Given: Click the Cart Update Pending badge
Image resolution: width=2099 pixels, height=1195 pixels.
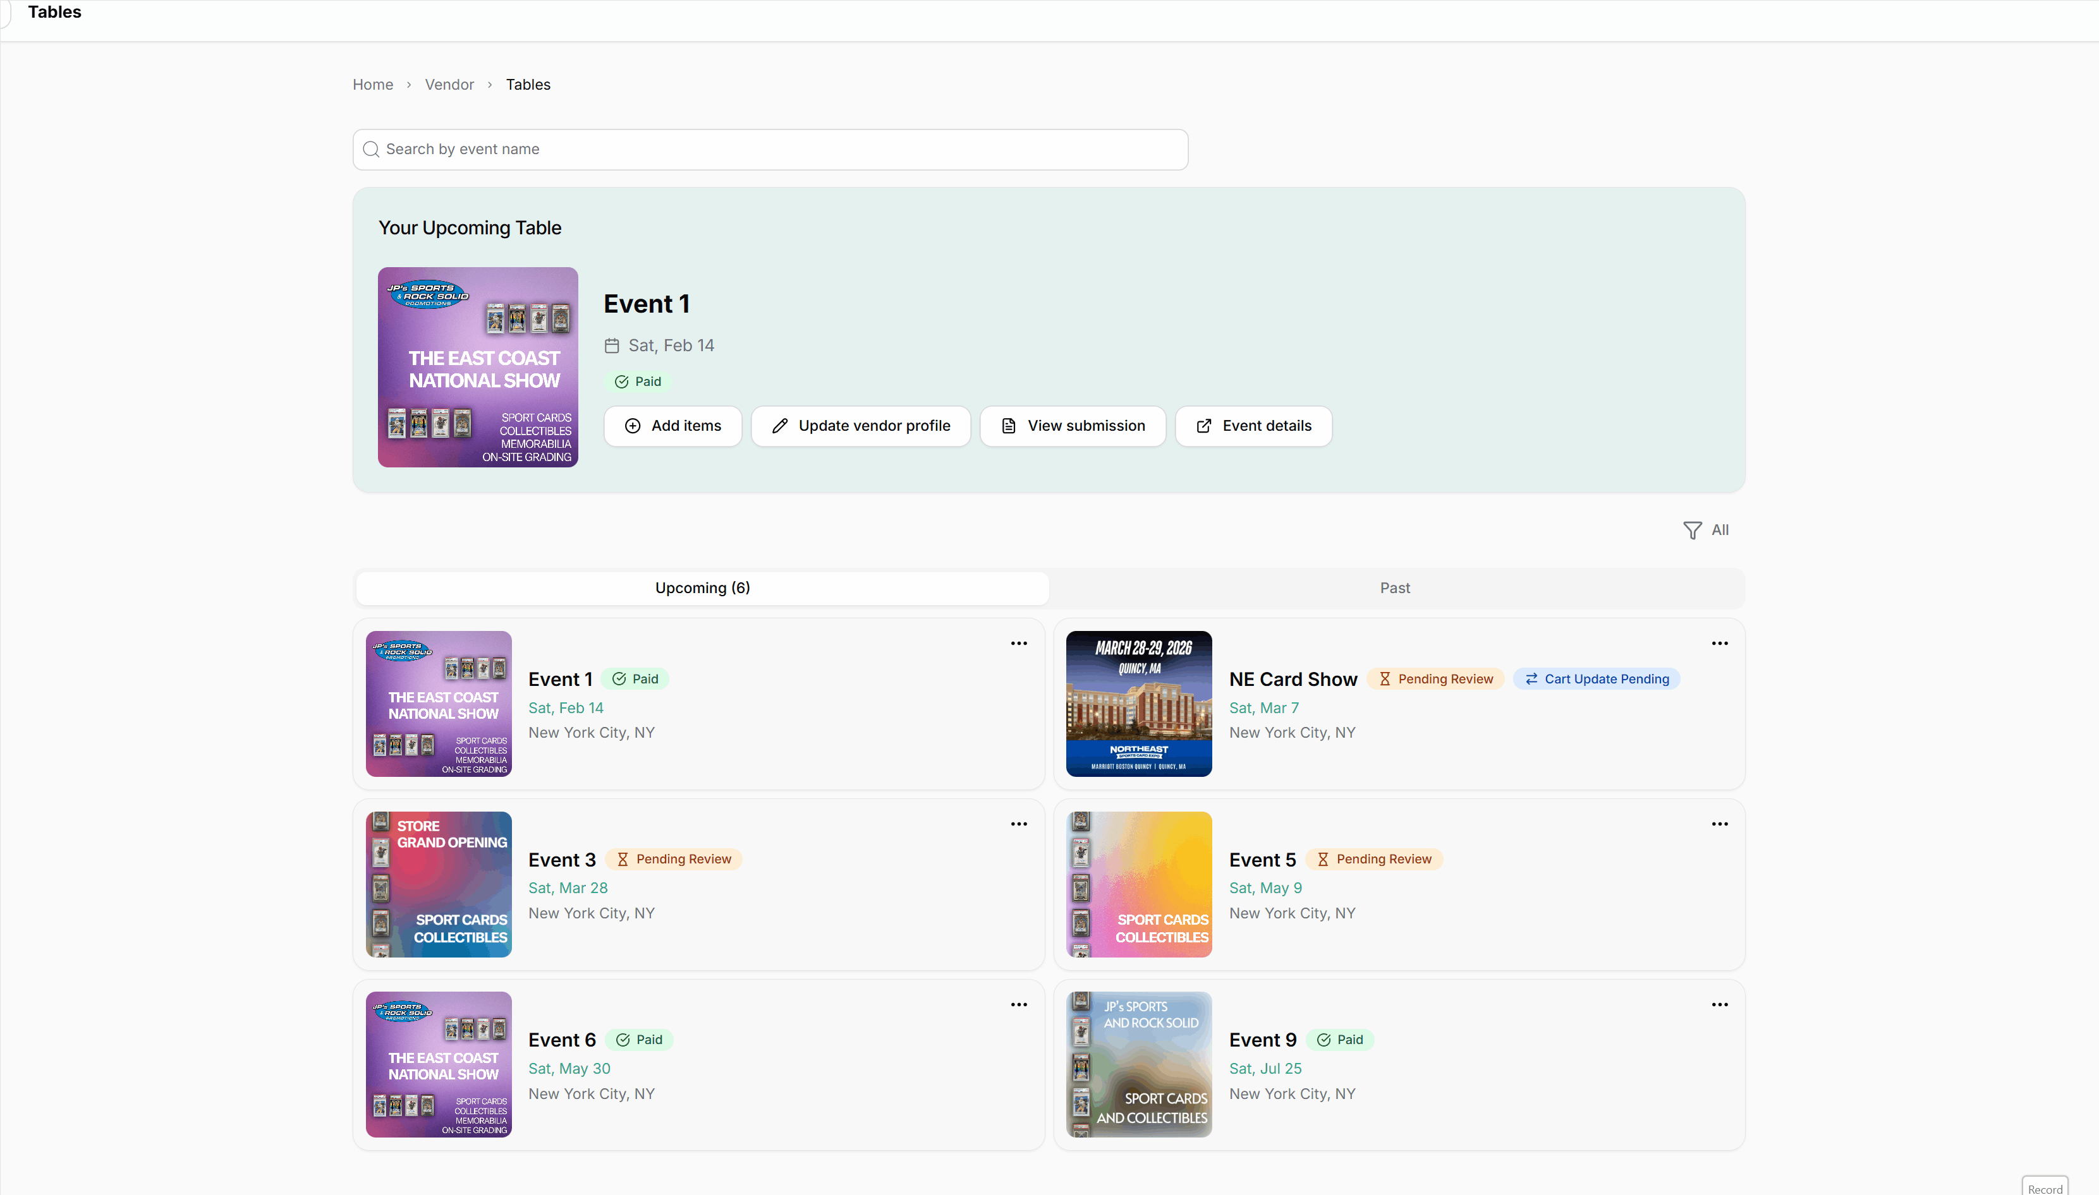Looking at the screenshot, I should pos(1597,679).
